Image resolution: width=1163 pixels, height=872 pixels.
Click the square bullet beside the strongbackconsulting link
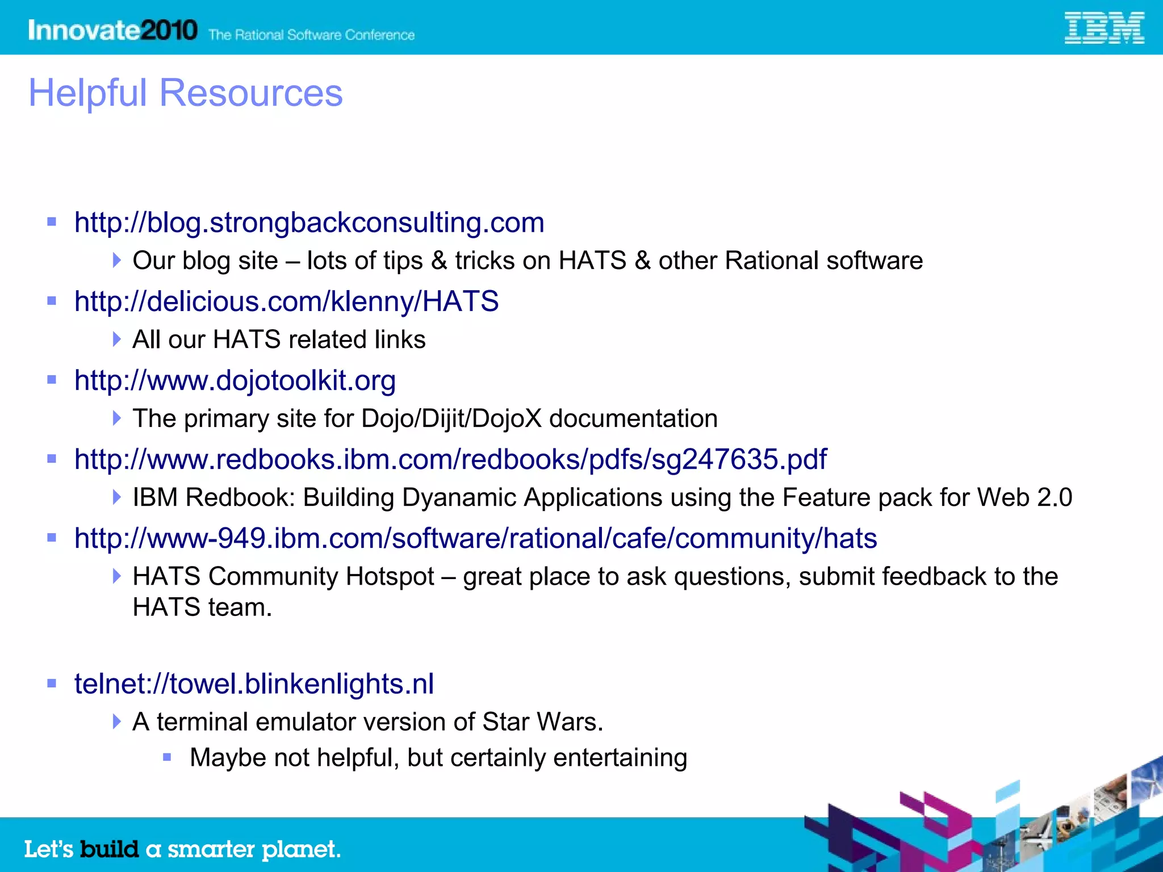click(x=52, y=222)
